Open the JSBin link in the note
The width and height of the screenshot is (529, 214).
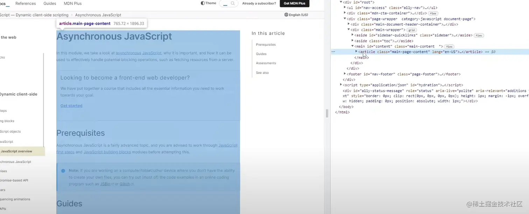105,184
